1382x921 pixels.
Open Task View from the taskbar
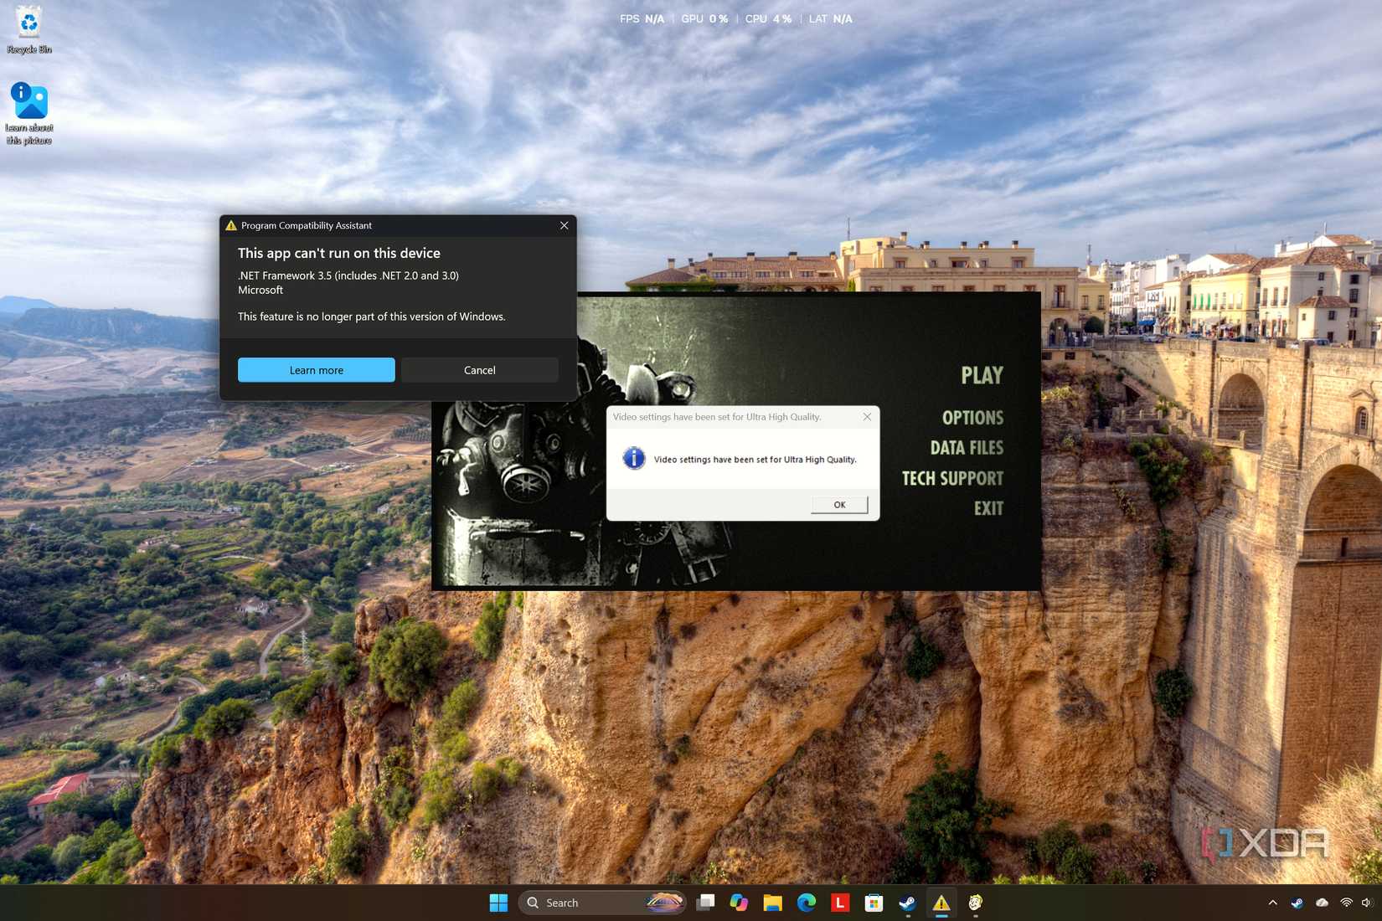(x=706, y=903)
